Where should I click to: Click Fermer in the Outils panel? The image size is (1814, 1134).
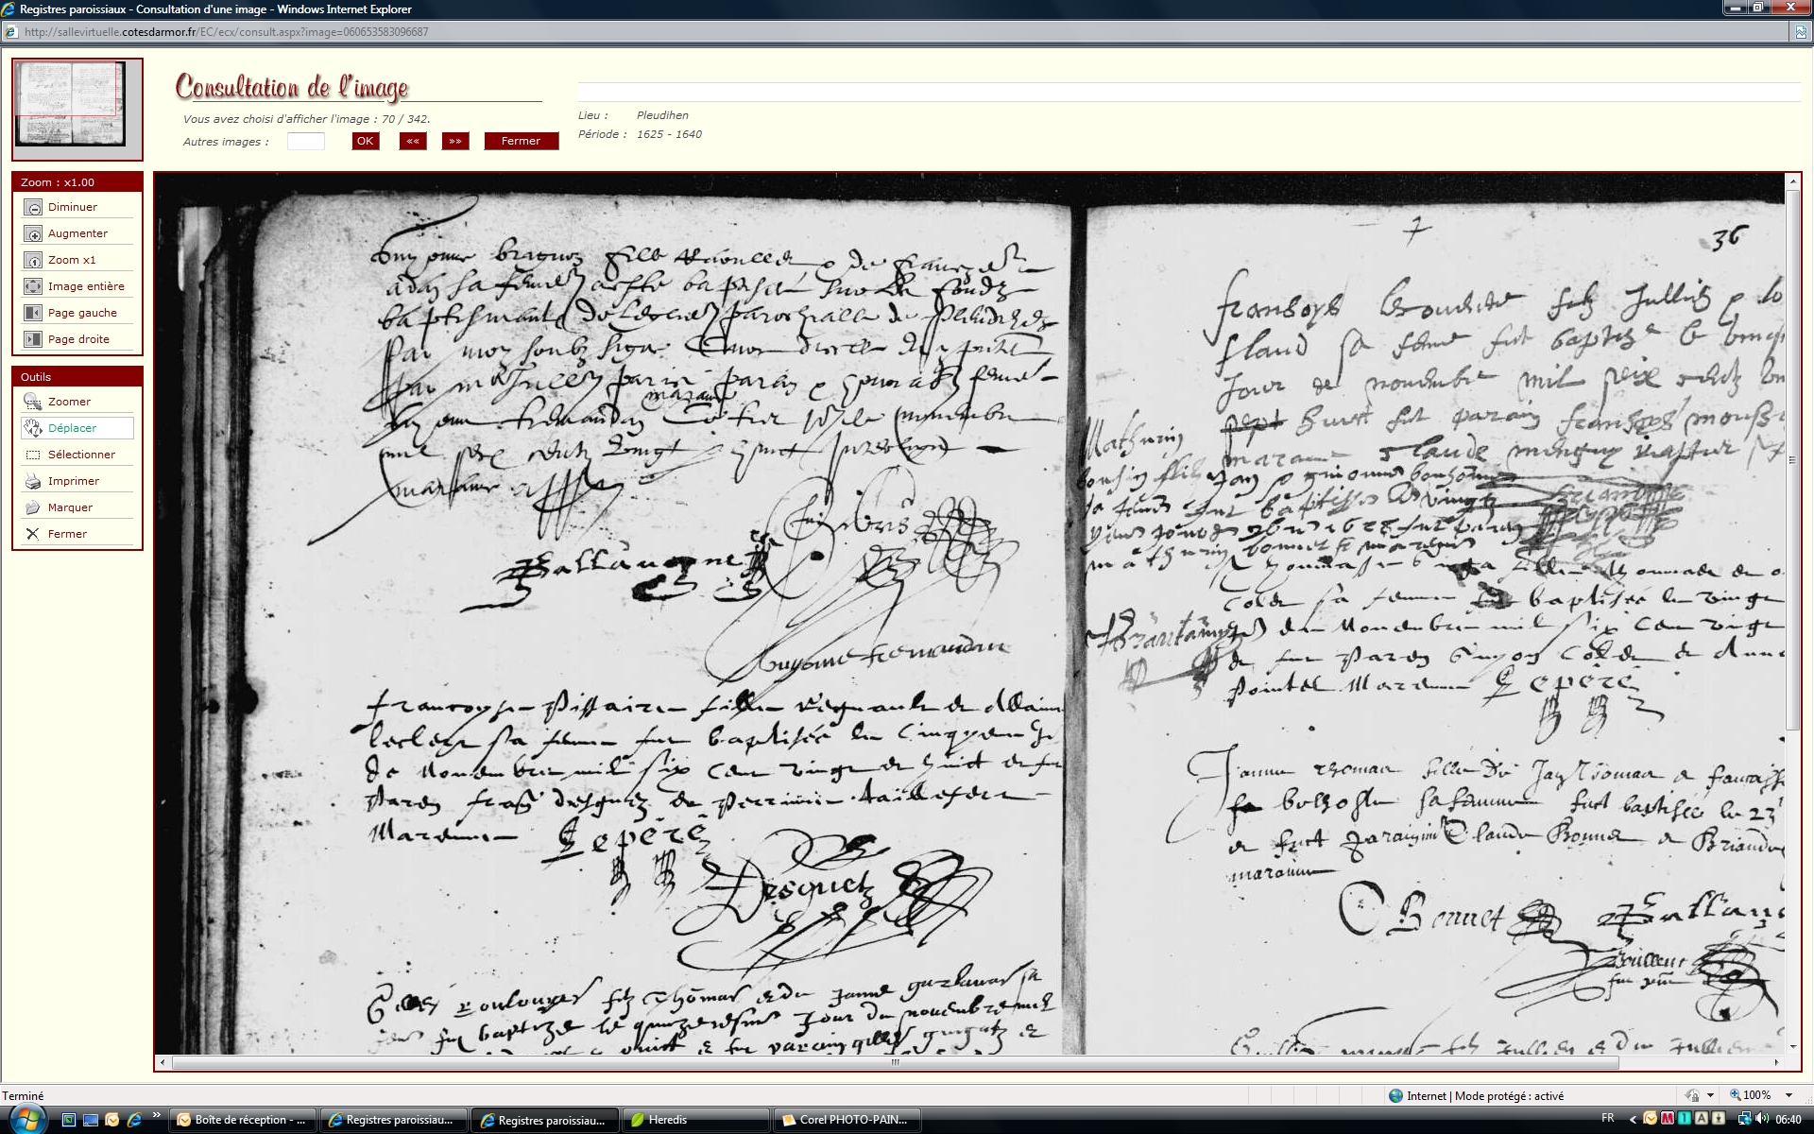(33, 534)
